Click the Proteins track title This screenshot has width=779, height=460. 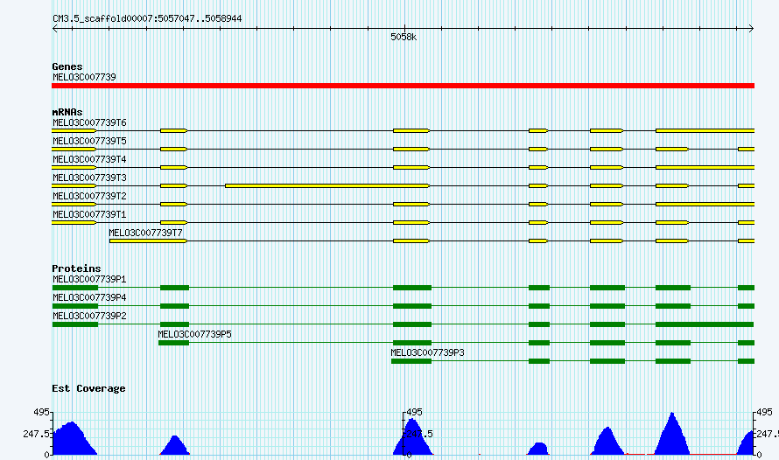(76, 268)
